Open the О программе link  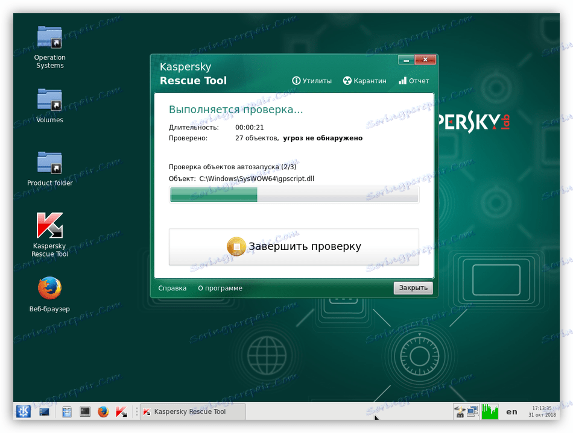coord(220,288)
